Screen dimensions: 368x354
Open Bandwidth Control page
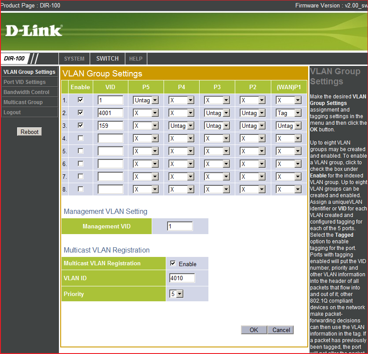tap(26, 92)
